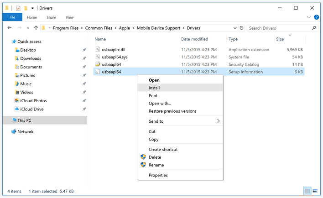
Task: Open the View ribbon tab
Action: point(69,17)
